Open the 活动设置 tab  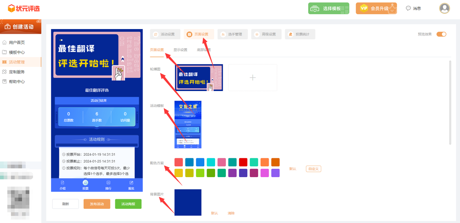coord(164,34)
